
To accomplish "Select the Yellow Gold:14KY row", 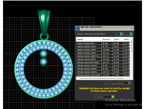I will click(103, 50).
